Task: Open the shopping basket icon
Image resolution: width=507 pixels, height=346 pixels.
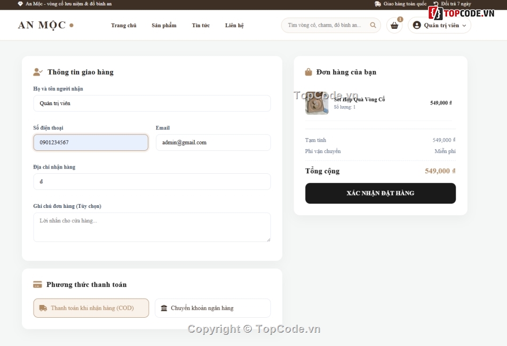Action: 394,26
